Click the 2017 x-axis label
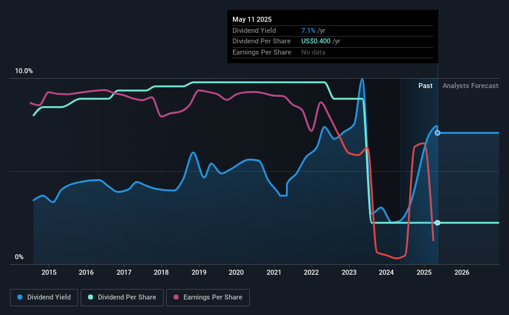This screenshot has height=315, width=509. tap(124, 272)
